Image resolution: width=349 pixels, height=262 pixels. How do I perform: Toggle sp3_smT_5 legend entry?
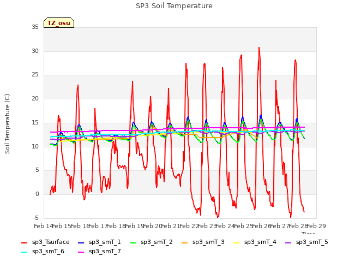(x=306, y=242)
